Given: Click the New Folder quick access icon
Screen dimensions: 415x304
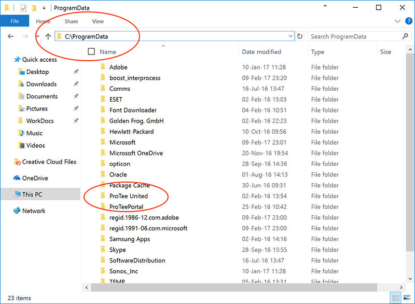Looking at the screenshot, I should [34, 8].
